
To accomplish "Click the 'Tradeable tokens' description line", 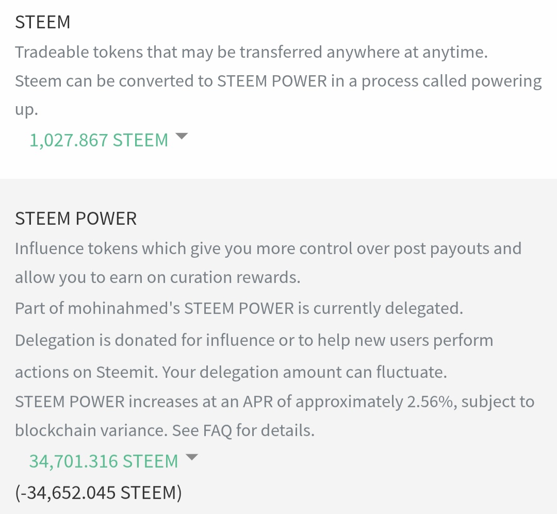I will pos(251,52).
